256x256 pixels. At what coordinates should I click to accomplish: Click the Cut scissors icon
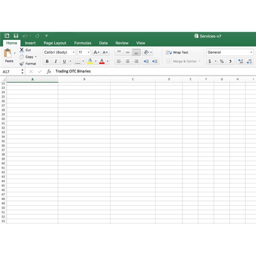click(22, 50)
